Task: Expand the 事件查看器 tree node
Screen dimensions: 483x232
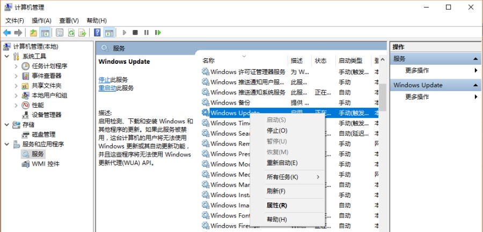Action: 16,76
